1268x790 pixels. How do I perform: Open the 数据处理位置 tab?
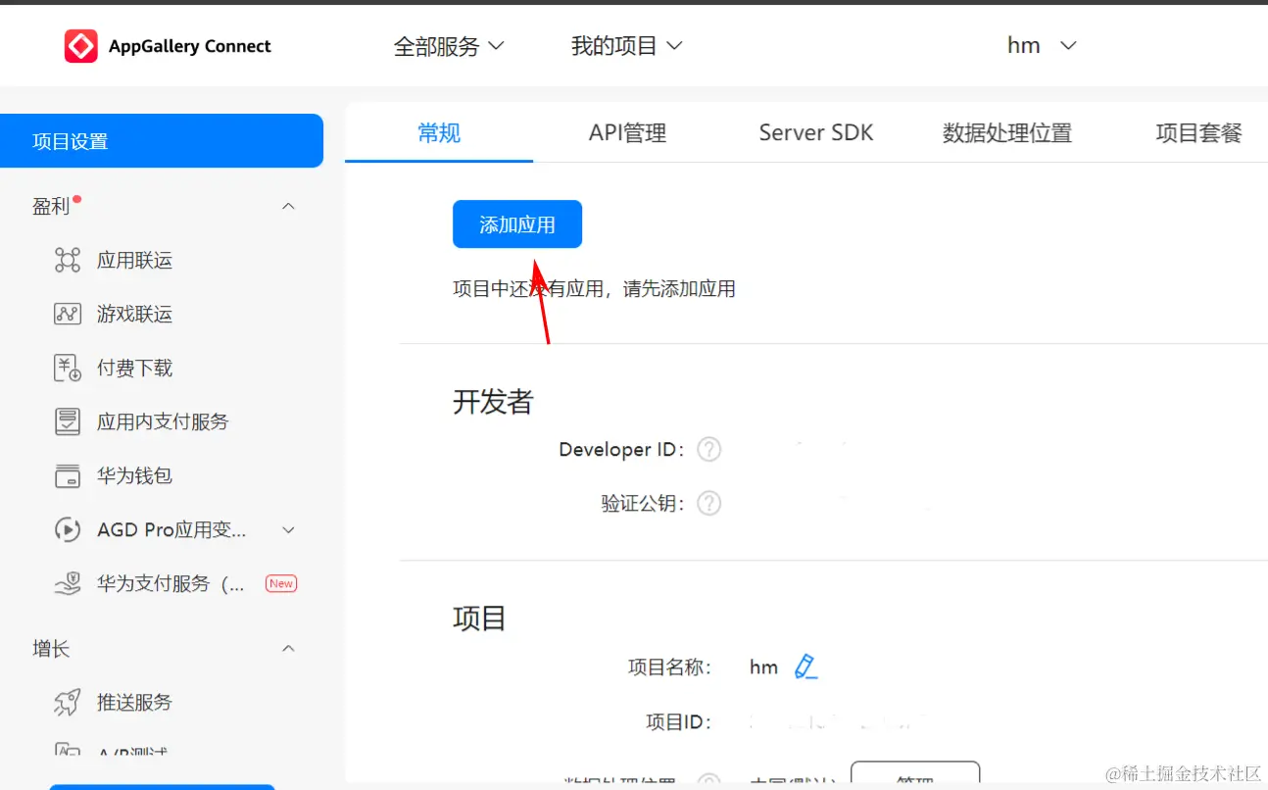[x=1007, y=133]
